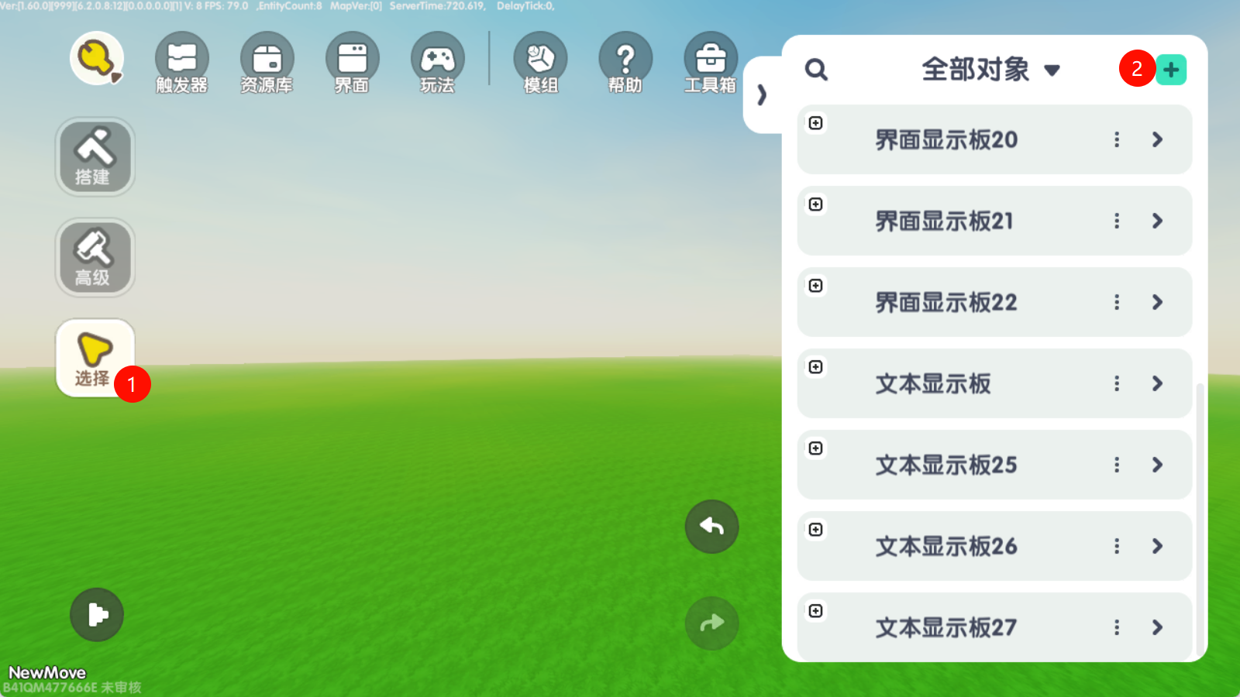
Task: Toggle the plus box on 界面显示板20
Action: 815,123
